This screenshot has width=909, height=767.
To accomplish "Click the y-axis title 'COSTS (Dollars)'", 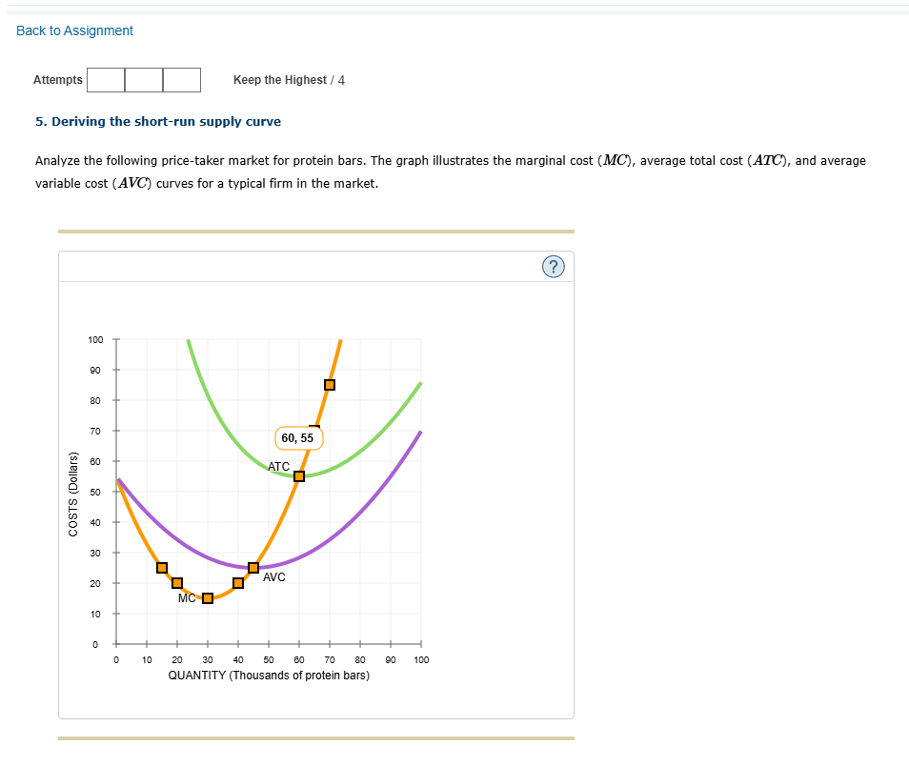I will tap(73, 494).
